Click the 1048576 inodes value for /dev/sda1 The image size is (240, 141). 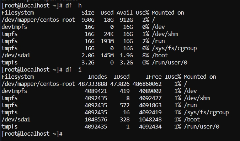pyautogui.click(x=96, y=120)
